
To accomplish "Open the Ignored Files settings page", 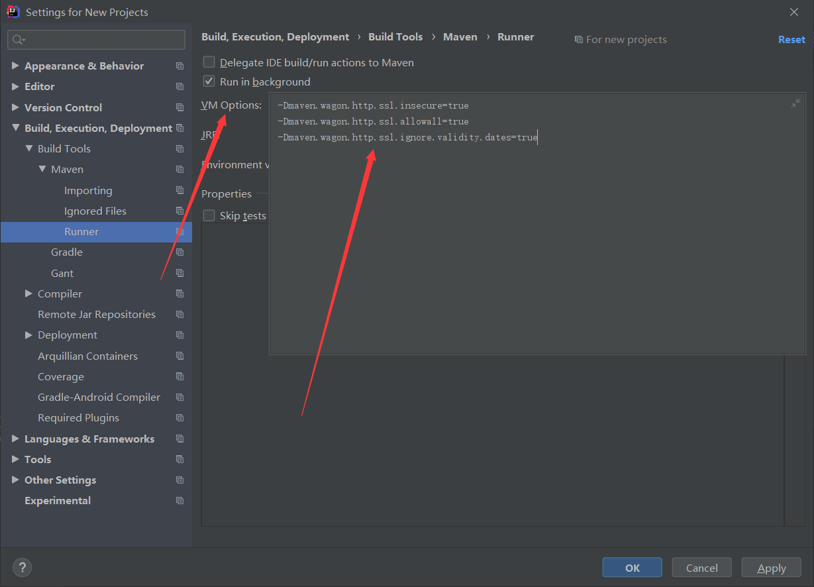I will tap(95, 211).
